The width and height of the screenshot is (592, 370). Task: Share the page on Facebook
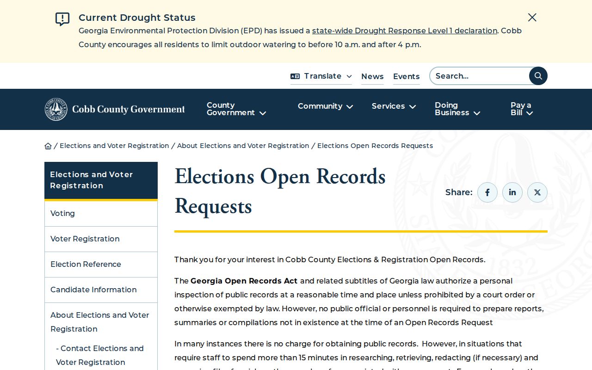[x=487, y=192]
